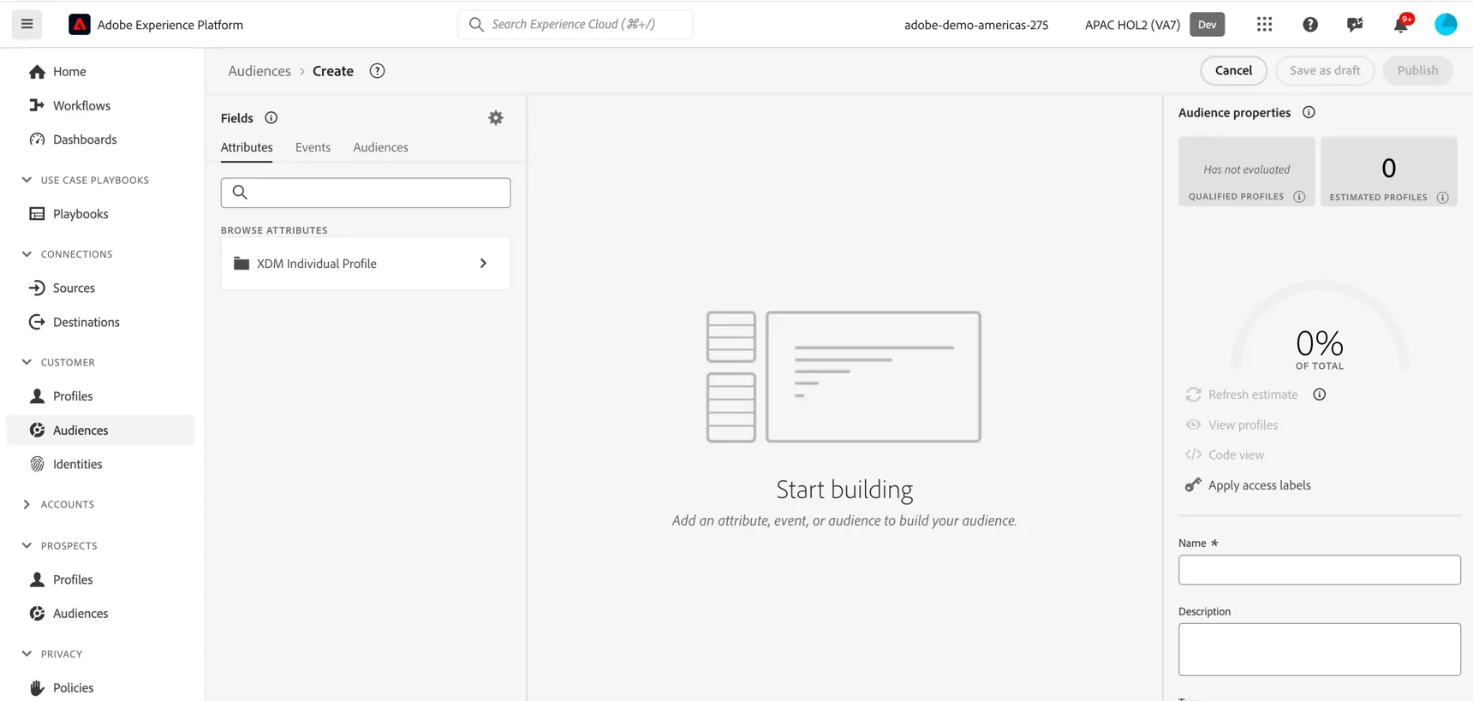The image size is (1473, 701).
Task: Click the Refresh estimate info icon
Action: tap(1319, 395)
